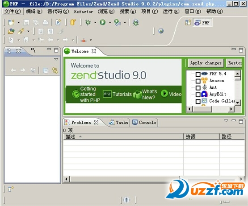Viewport: 248px width, 206px height.
Task: Click the 路径 column header
Action: pyautogui.click(x=232, y=137)
